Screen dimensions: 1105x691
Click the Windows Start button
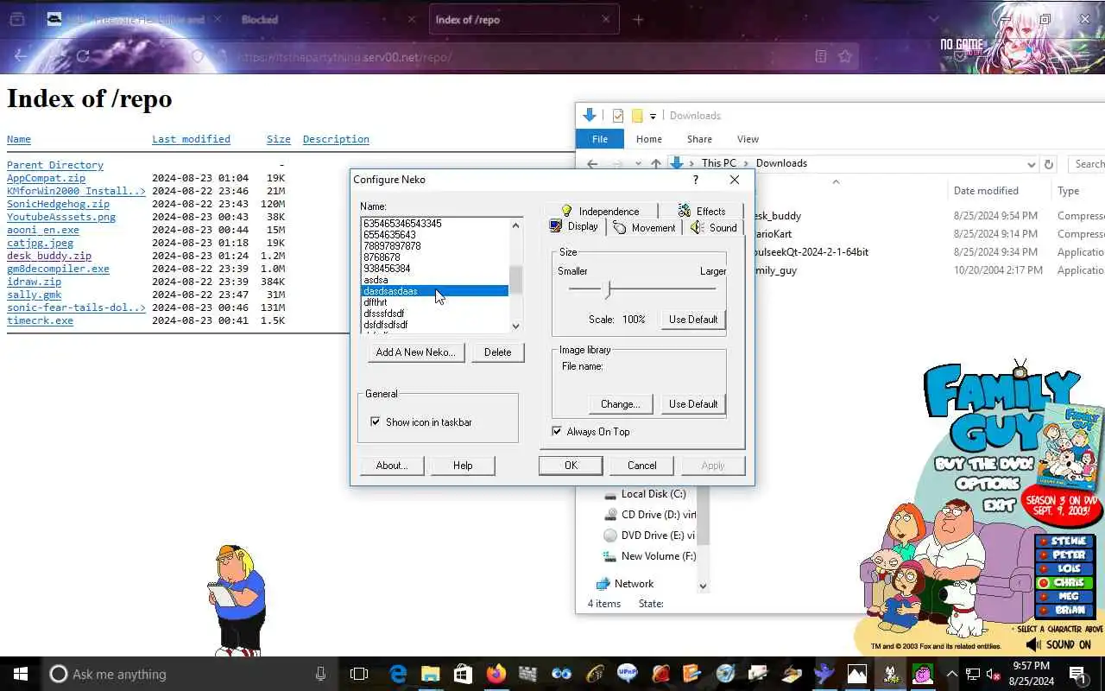pos(20,674)
